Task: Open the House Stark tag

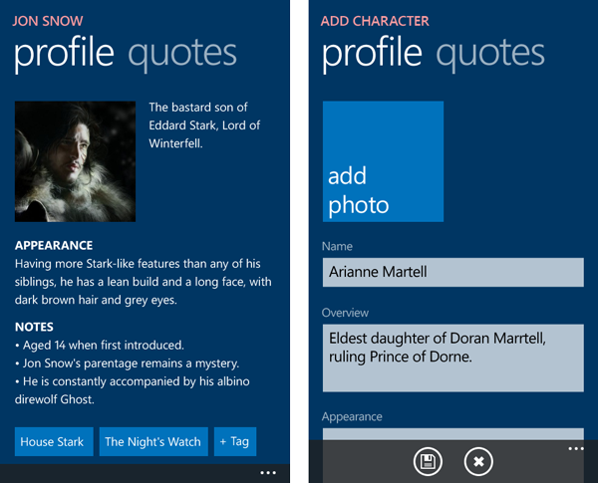Action: tap(54, 441)
